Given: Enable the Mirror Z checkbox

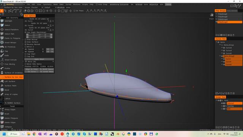Looking at the screenshot, I should click(x=25, y=47).
